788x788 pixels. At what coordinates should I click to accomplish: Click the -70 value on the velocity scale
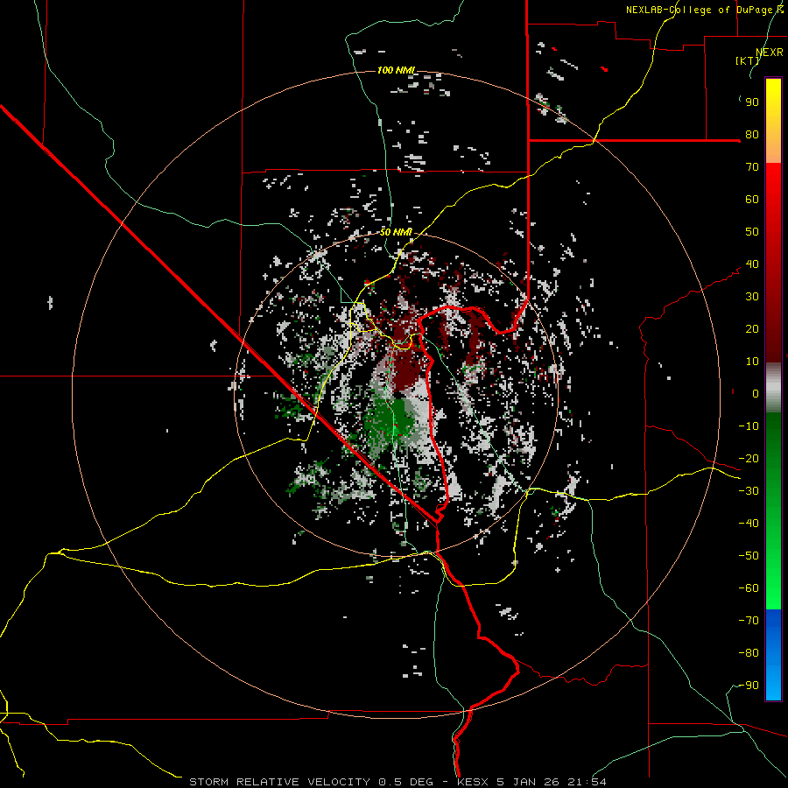pyautogui.click(x=749, y=621)
